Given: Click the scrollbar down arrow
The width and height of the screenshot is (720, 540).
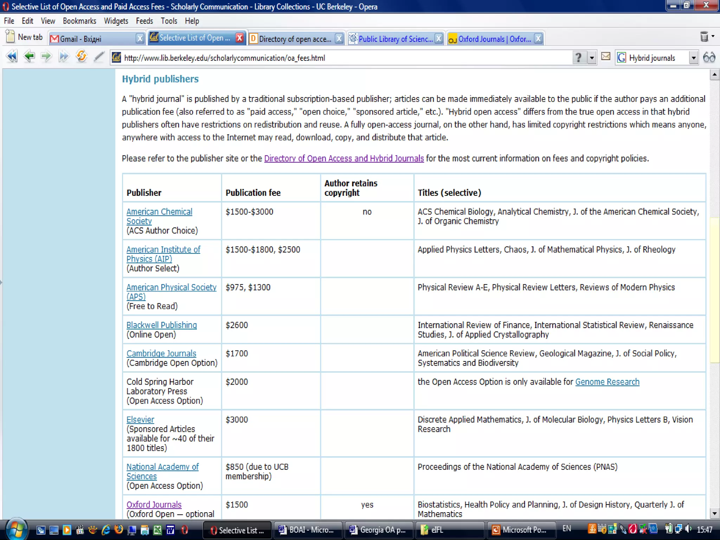Looking at the screenshot, I should click(714, 514).
